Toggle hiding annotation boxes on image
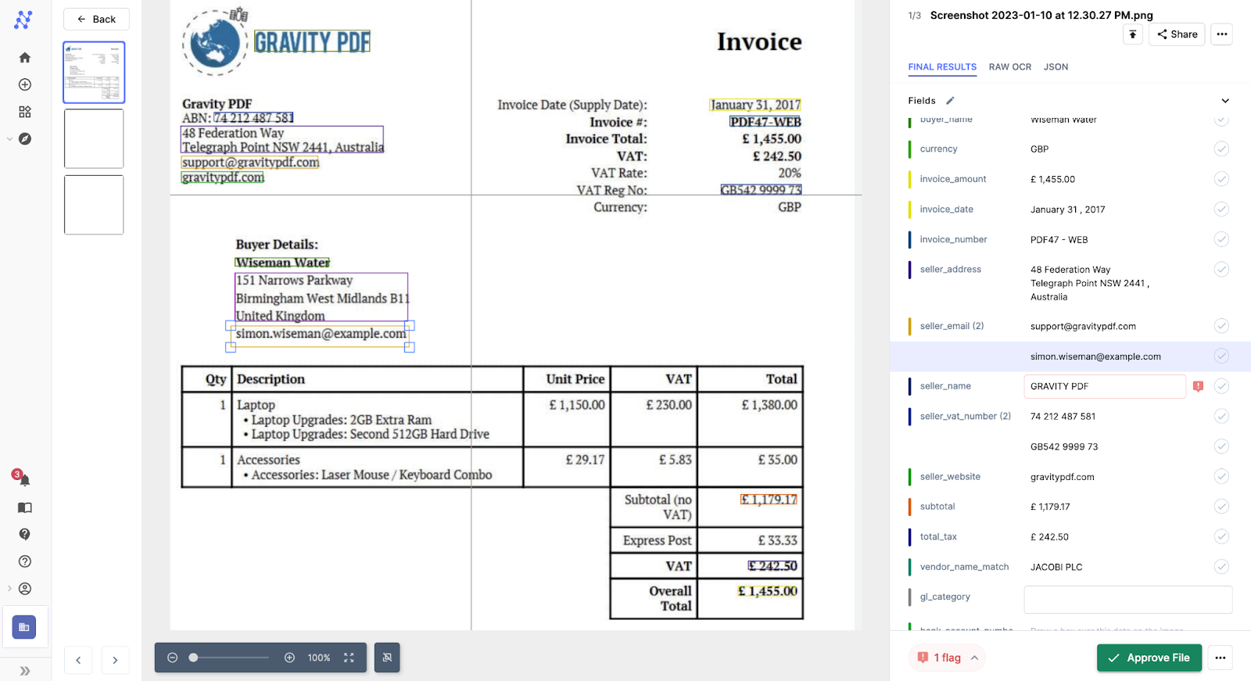The image size is (1251, 681). click(387, 658)
